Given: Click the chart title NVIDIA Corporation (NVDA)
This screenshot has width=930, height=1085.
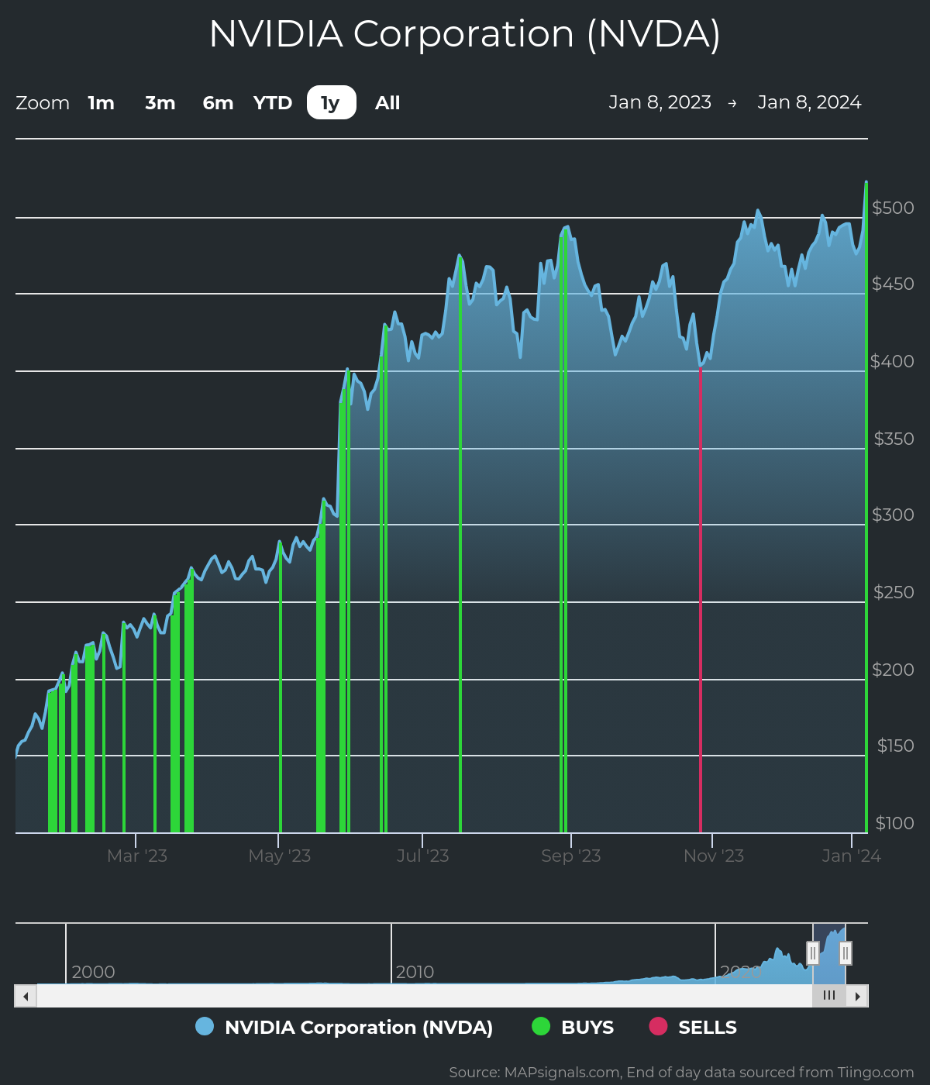Looking at the screenshot, I should pos(465,34).
